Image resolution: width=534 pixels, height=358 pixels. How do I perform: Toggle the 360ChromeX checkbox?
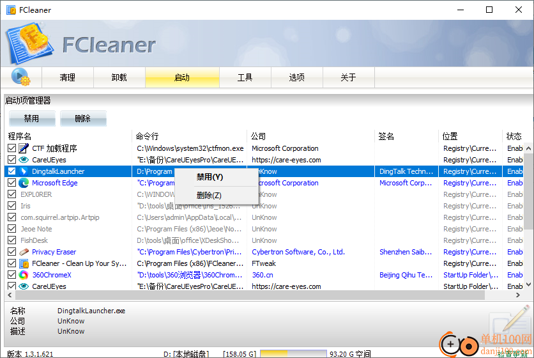click(11, 275)
